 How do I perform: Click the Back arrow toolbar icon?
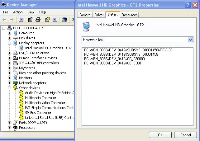[x=4, y=20]
